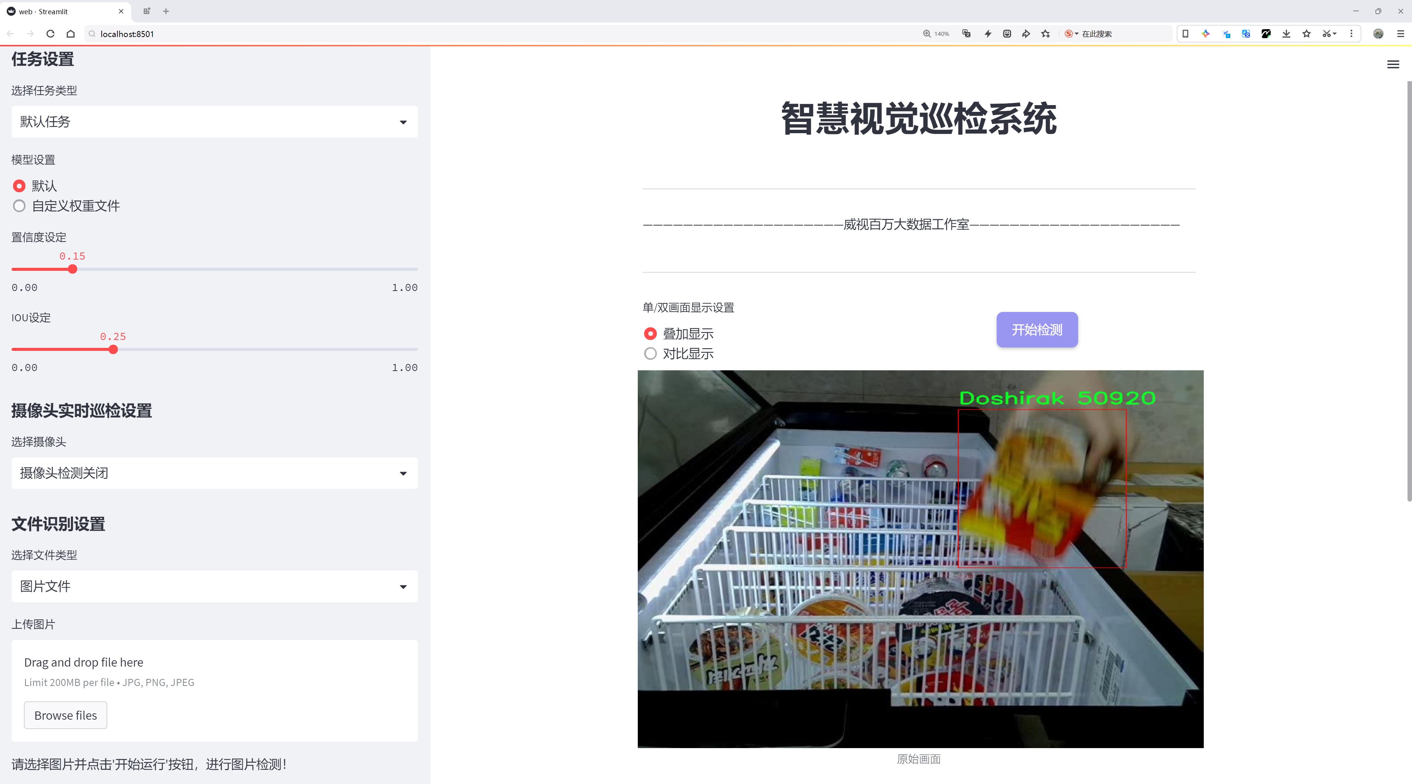Click the page vertical scrollbar
Viewport: 1412px width, 784px height.
tap(1409, 291)
